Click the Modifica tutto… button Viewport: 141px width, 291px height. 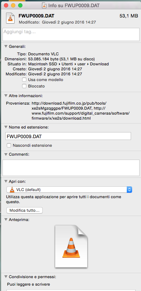25,210
